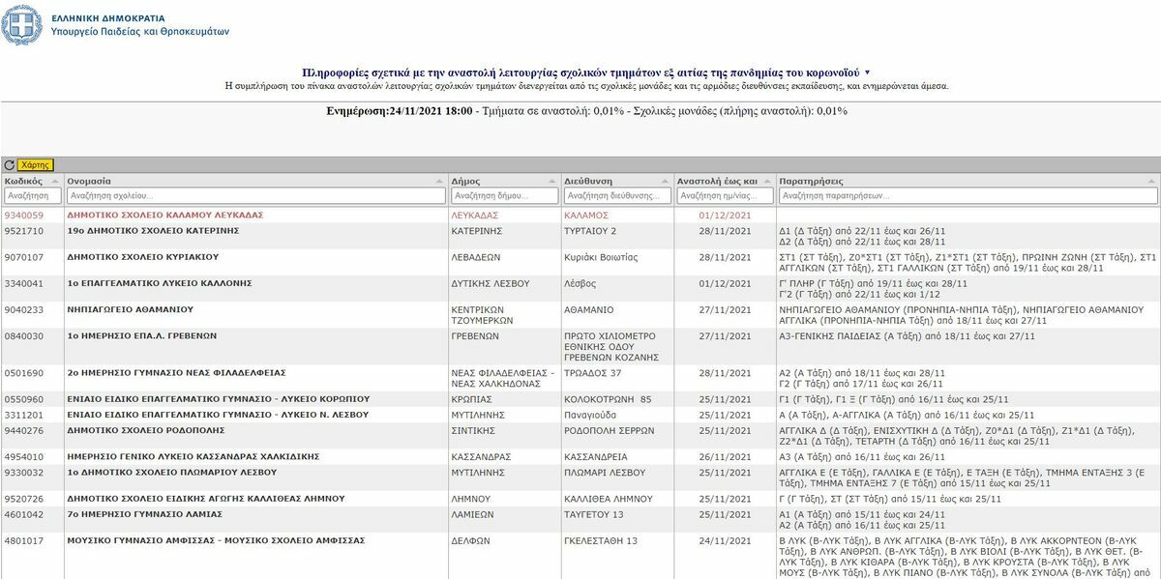This screenshot has height=579, width=1161.
Task: Click the school name search field
Action: [x=255, y=195]
